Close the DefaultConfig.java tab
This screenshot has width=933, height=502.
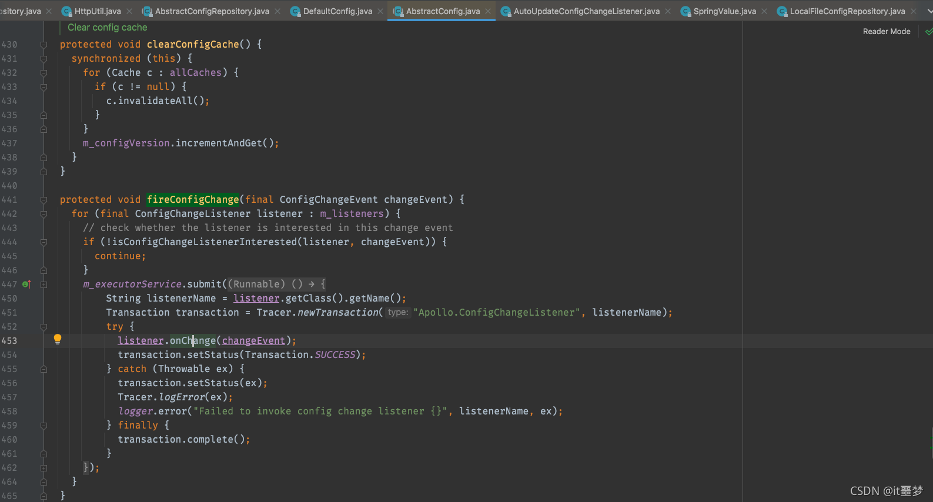[x=380, y=11]
